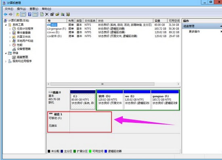Collapse the 系统工具 tree node
Screen dimensions: 222x160
click(6, 25)
